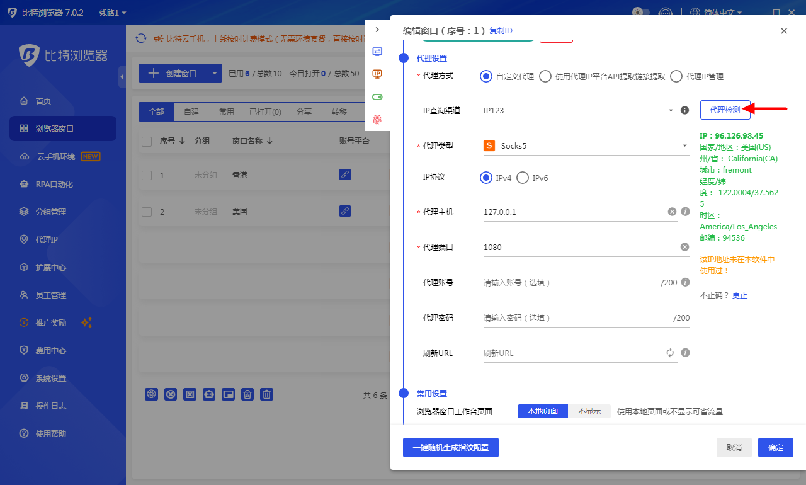The width and height of the screenshot is (806, 485).
Task: Open the 线路1 dropdown in title bar
Action: [113, 13]
